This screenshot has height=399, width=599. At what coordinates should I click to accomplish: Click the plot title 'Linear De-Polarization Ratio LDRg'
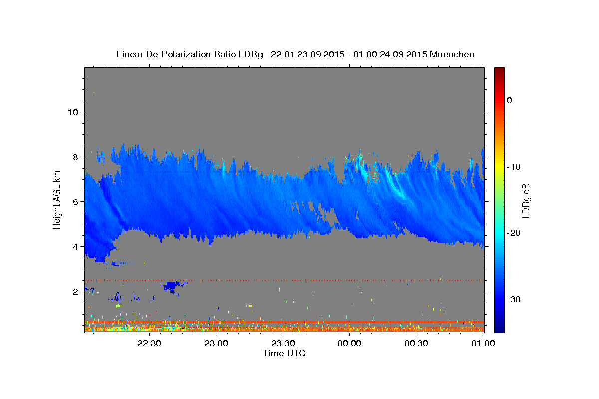(x=189, y=54)
